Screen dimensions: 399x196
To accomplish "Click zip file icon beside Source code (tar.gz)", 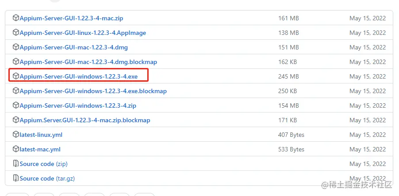I will tap(16, 178).
